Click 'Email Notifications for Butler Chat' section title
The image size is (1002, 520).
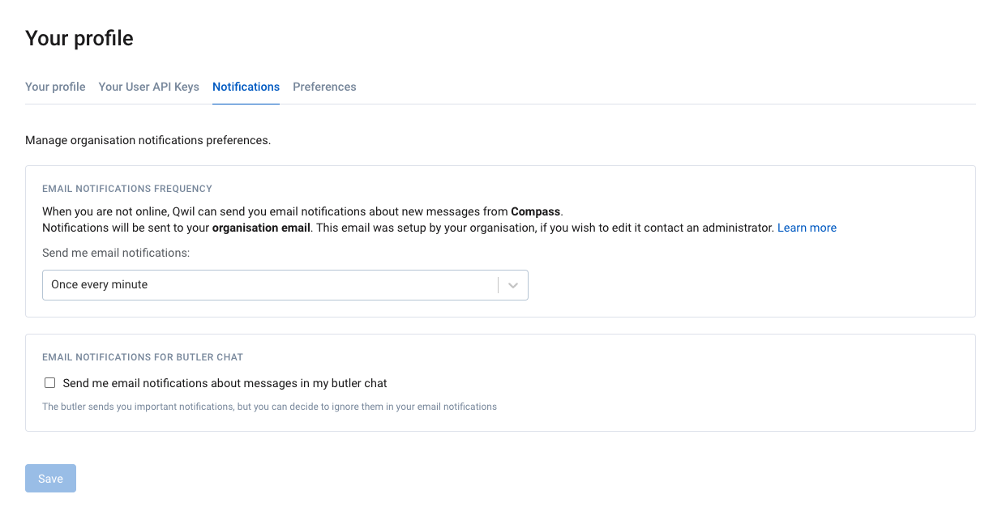[x=143, y=357]
